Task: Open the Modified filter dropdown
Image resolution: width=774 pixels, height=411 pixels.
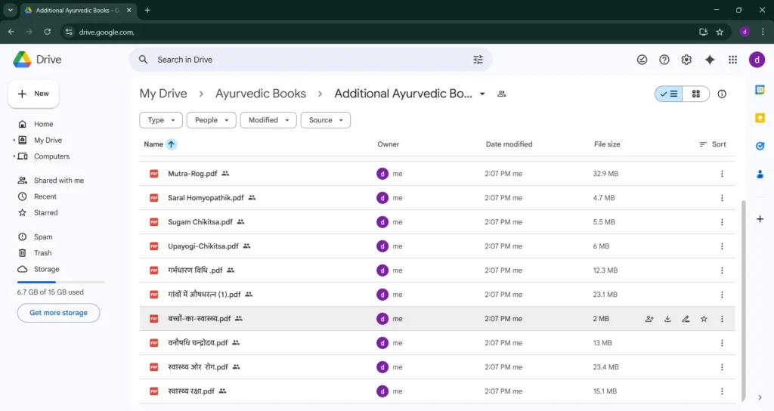Action: click(268, 120)
